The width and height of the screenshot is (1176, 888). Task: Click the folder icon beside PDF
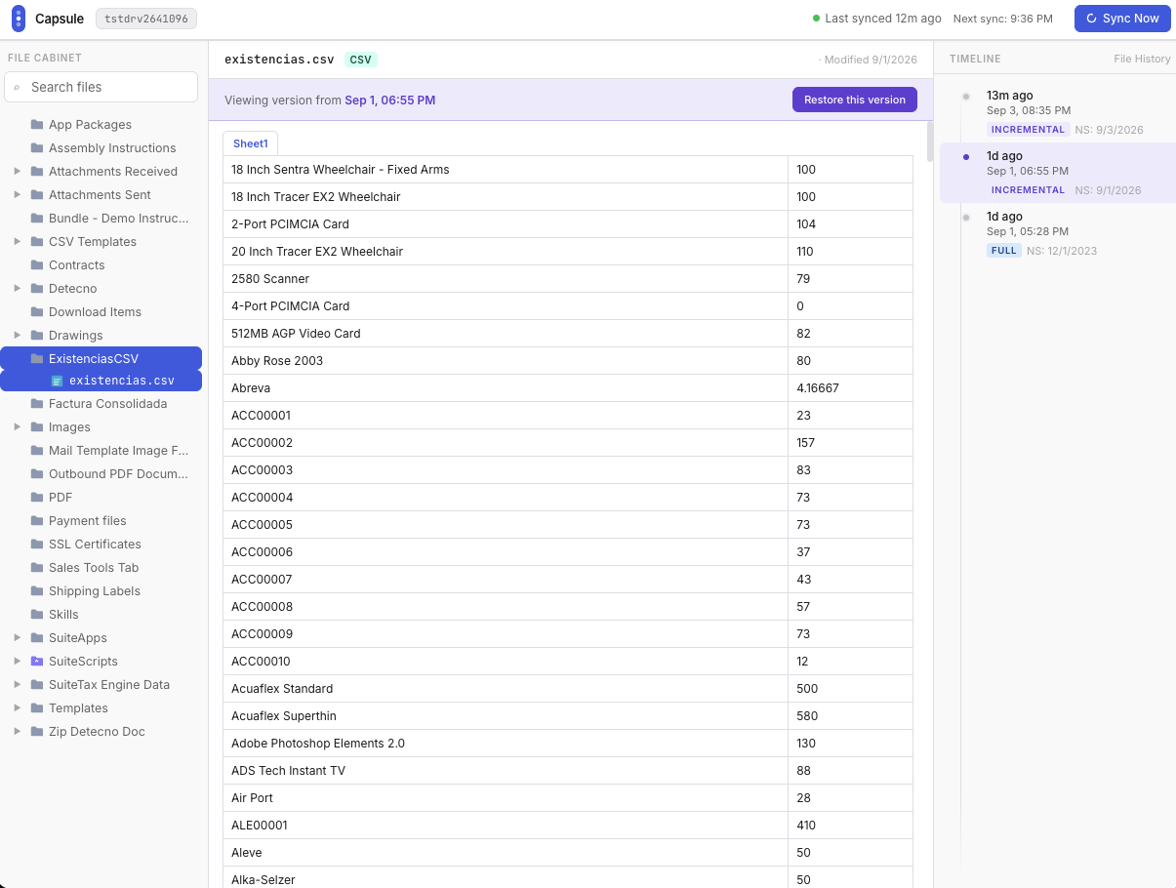tap(37, 498)
